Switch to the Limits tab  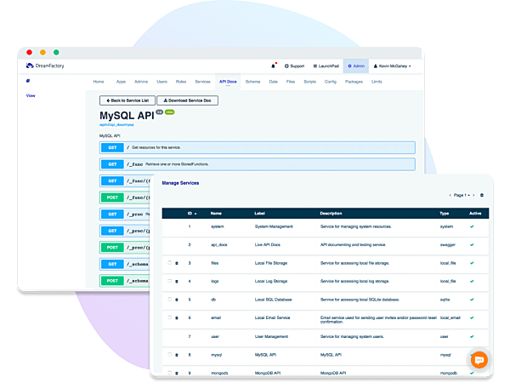pos(377,82)
